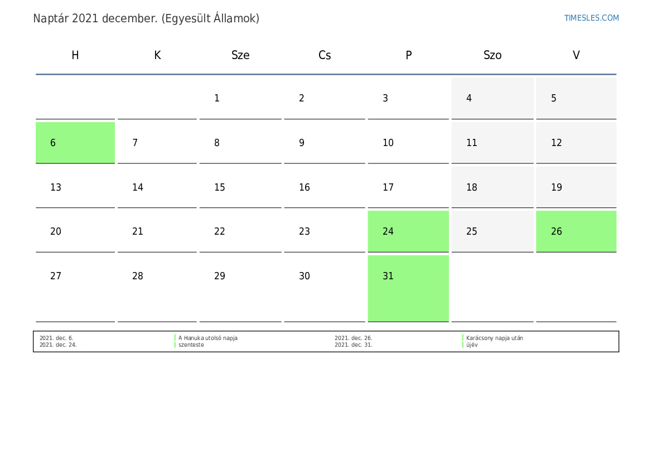652x461 pixels.
Task: Select the green holiday cell for day 6
Action: point(75,143)
